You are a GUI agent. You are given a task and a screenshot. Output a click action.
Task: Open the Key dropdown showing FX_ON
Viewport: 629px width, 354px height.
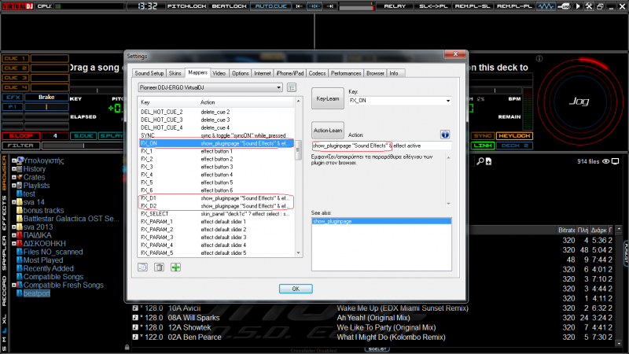tap(399, 101)
